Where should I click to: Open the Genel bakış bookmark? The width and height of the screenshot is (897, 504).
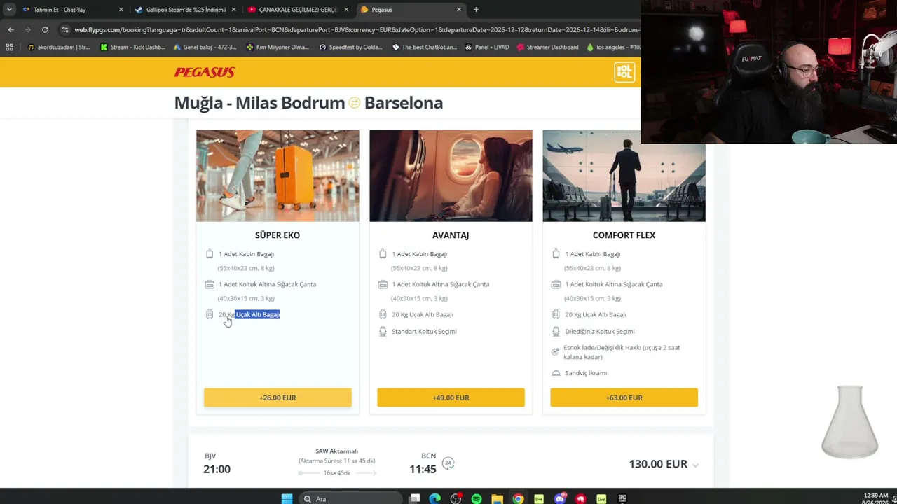205,48
